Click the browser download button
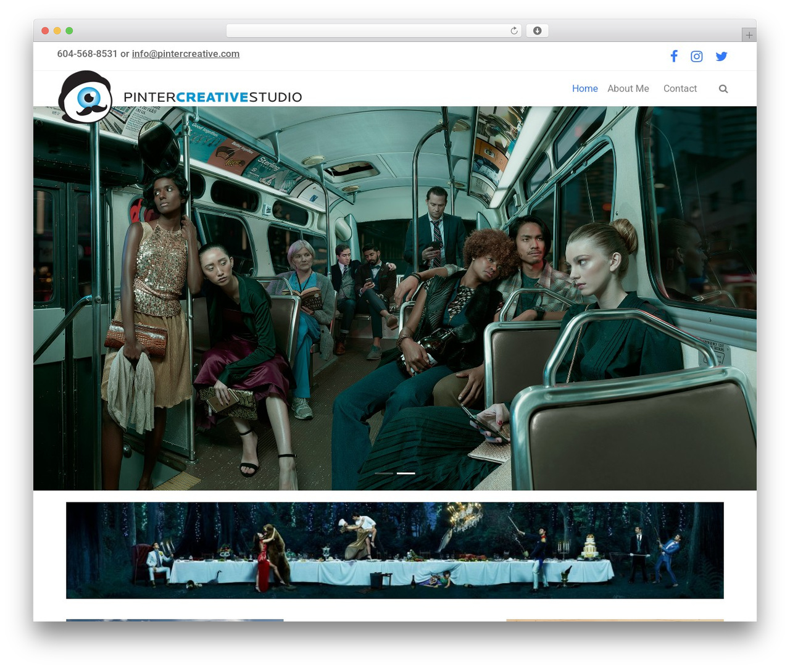This screenshot has height=669, width=790. 537,31
